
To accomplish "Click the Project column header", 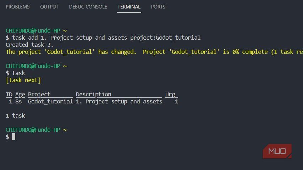I will click(39, 94).
